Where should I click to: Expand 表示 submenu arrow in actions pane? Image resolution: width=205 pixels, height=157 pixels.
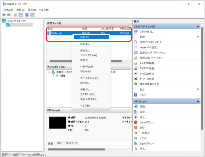point(198,89)
